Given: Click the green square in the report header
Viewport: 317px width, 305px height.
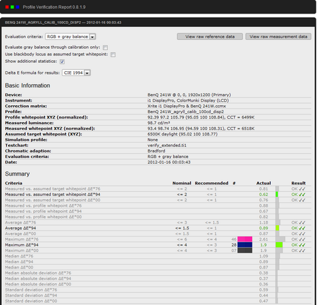Looking at the screenshot, I should point(12,7).
